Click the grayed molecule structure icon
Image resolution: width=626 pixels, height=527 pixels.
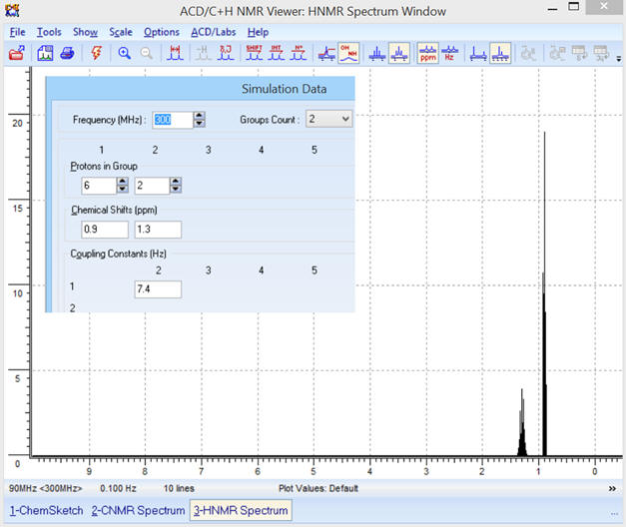click(528, 53)
